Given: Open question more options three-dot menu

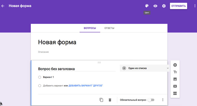Looking at the screenshot, I should [163, 100].
